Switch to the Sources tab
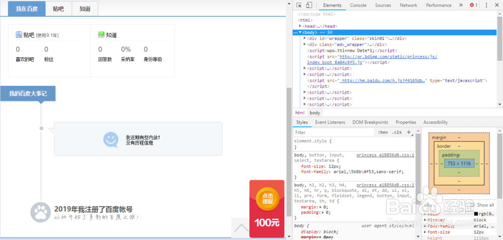This screenshot has height=240, width=503. pos(383,5)
